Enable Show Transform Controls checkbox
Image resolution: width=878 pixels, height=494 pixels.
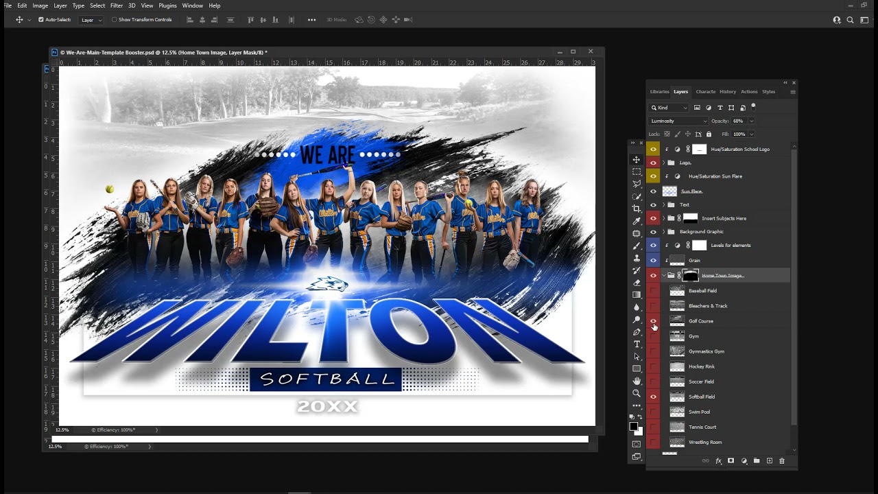click(x=114, y=20)
